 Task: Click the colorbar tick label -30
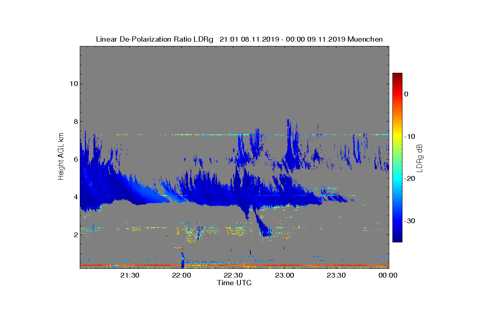[409, 221]
